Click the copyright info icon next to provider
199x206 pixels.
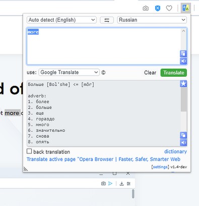103,73
